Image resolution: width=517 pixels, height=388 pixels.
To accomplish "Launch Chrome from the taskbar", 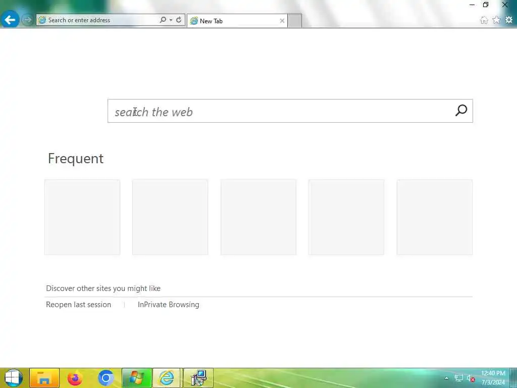I will (x=106, y=378).
